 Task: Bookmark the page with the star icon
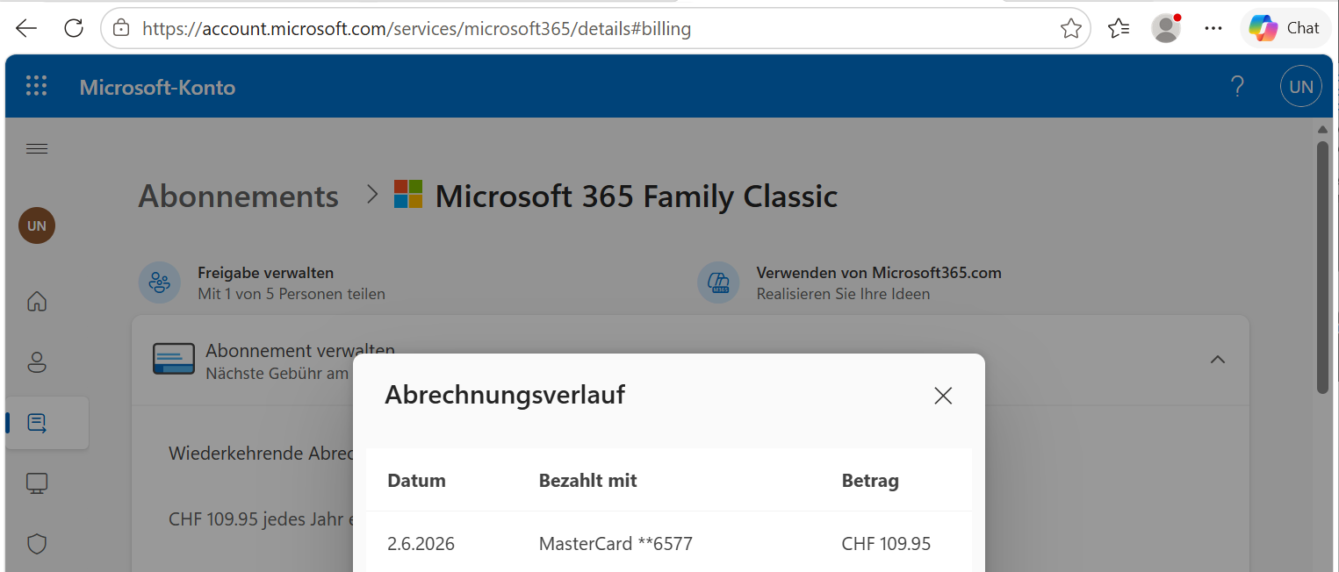[1070, 29]
